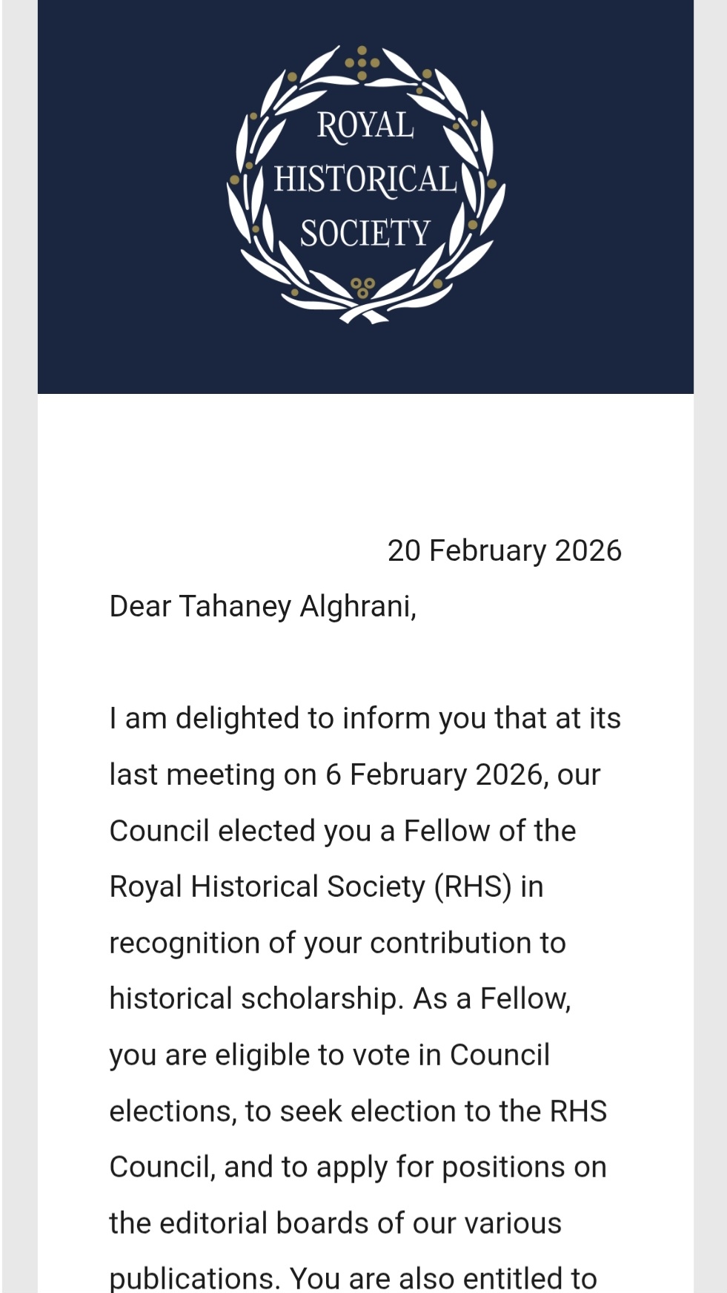The height and width of the screenshot is (1293, 727).
Task: Click the line 'publications. You are also entitled to'
Action: pyautogui.click(x=353, y=1278)
